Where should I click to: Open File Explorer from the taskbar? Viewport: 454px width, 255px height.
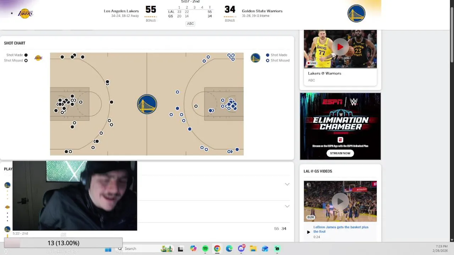pos(253,249)
